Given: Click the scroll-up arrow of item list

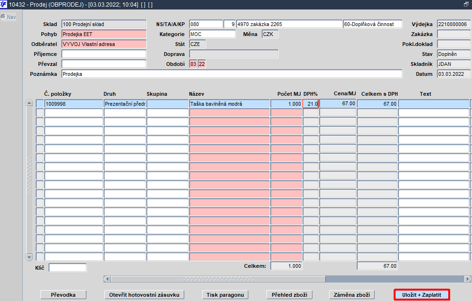Looking at the screenshot, I should click(29, 103).
